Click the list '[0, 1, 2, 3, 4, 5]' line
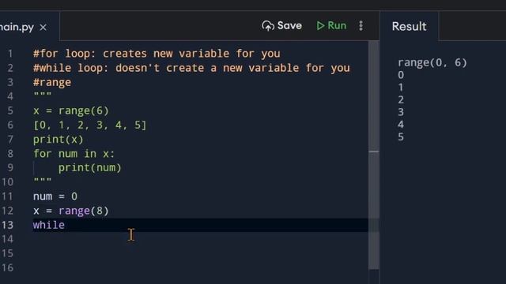 (89, 125)
